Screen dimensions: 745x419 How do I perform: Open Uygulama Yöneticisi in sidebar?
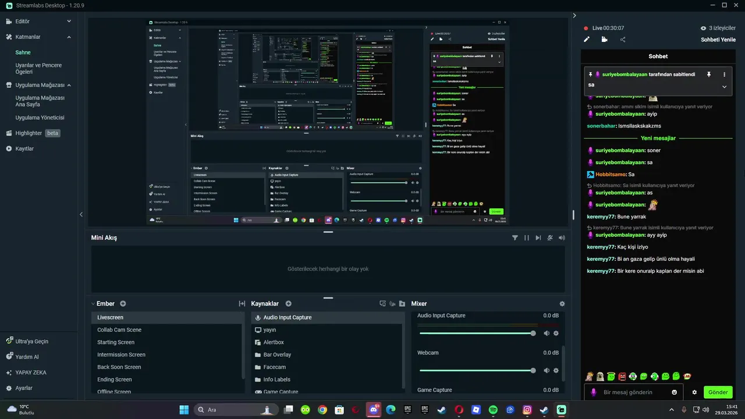tap(40, 118)
